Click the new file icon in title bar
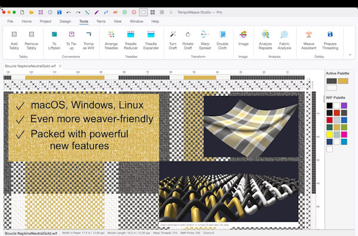The height and width of the screenshot is (236, 358). tap(22, 13)
